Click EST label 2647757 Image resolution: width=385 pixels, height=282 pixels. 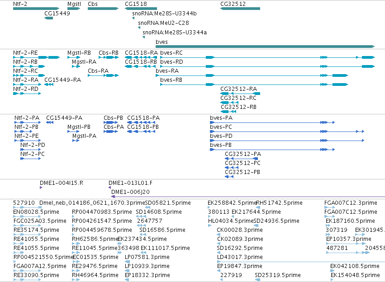click(x=150, y=221)
